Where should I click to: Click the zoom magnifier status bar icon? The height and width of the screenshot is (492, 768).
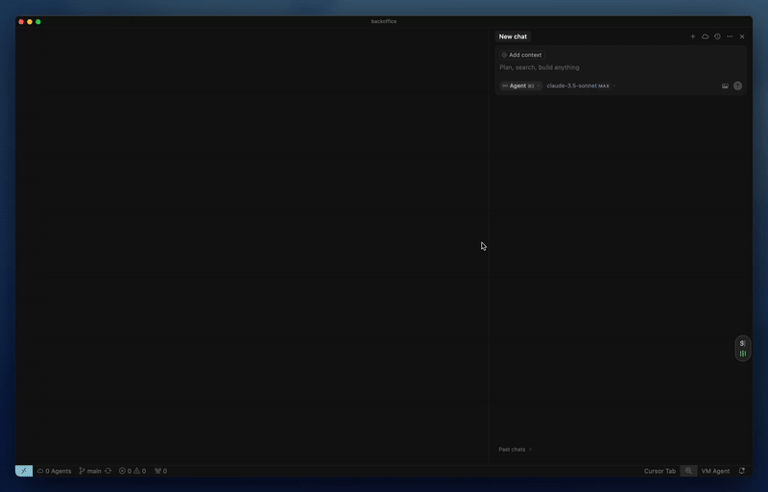[688, 471]
